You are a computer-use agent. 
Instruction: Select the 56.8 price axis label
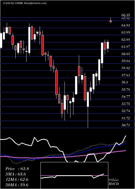pyautogui.click(x=125, y=82)
